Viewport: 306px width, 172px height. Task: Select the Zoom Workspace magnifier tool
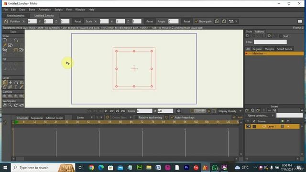point(11,105)
